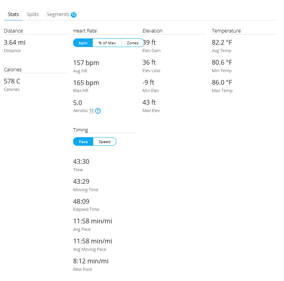Click the 3.64 mi distance value
The height and width of the screenshot is (281, 284).
pyautogui.click(x=15, y=42)
